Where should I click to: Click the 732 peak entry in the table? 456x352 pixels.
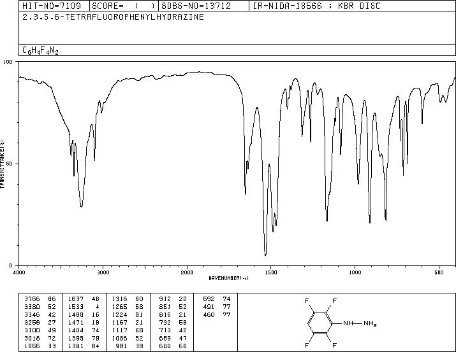(x=173, y=322)
